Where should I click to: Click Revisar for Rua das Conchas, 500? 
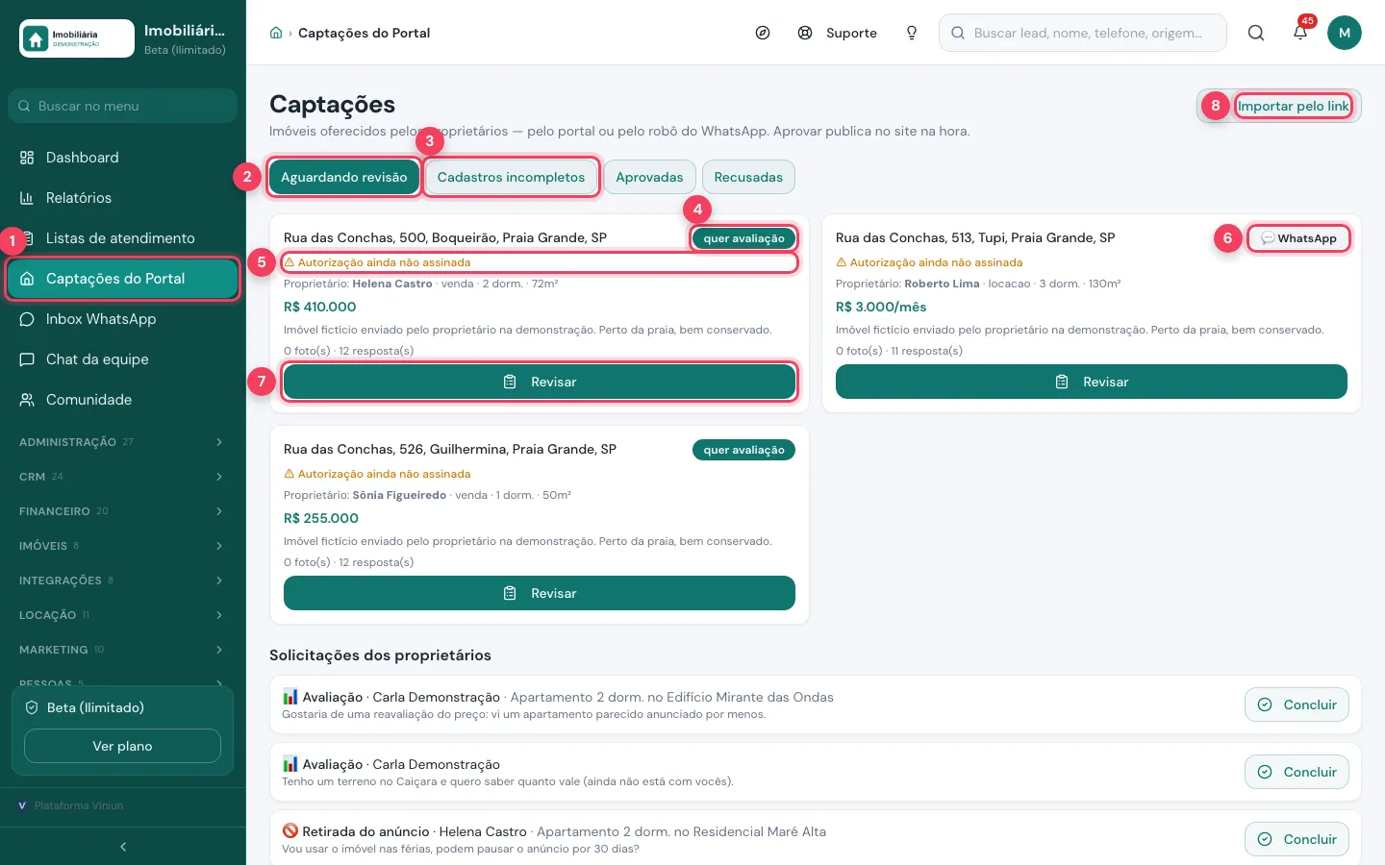tap(540, 382)
